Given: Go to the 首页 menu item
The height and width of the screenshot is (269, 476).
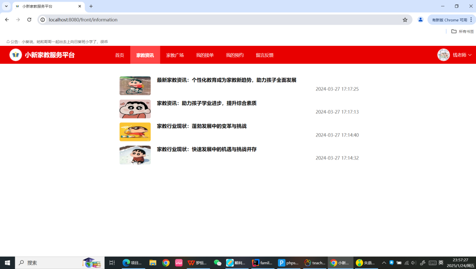Looking at the screenshot, I should point(119,55).
